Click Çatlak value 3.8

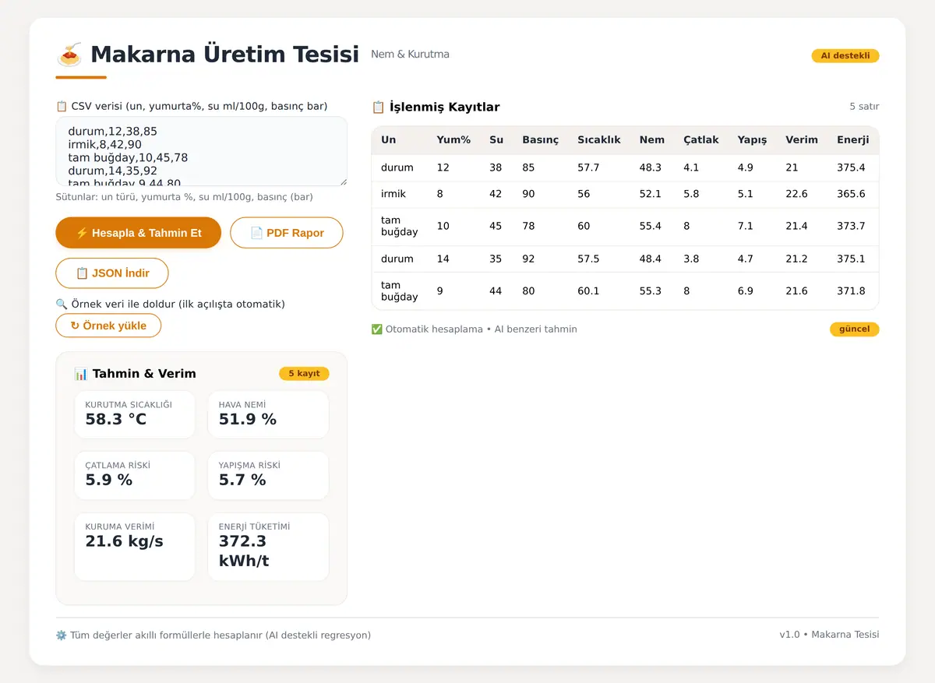tap(691, 259)
